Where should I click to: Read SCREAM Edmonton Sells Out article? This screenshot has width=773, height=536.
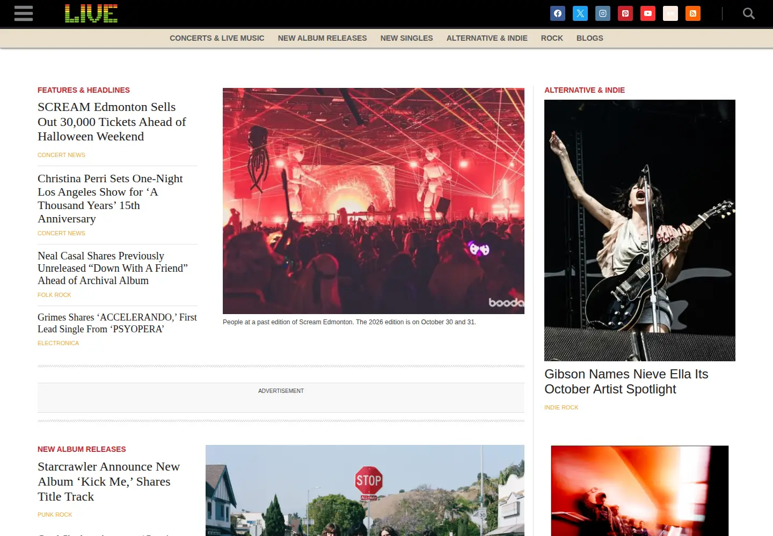[x=112, y=122]
